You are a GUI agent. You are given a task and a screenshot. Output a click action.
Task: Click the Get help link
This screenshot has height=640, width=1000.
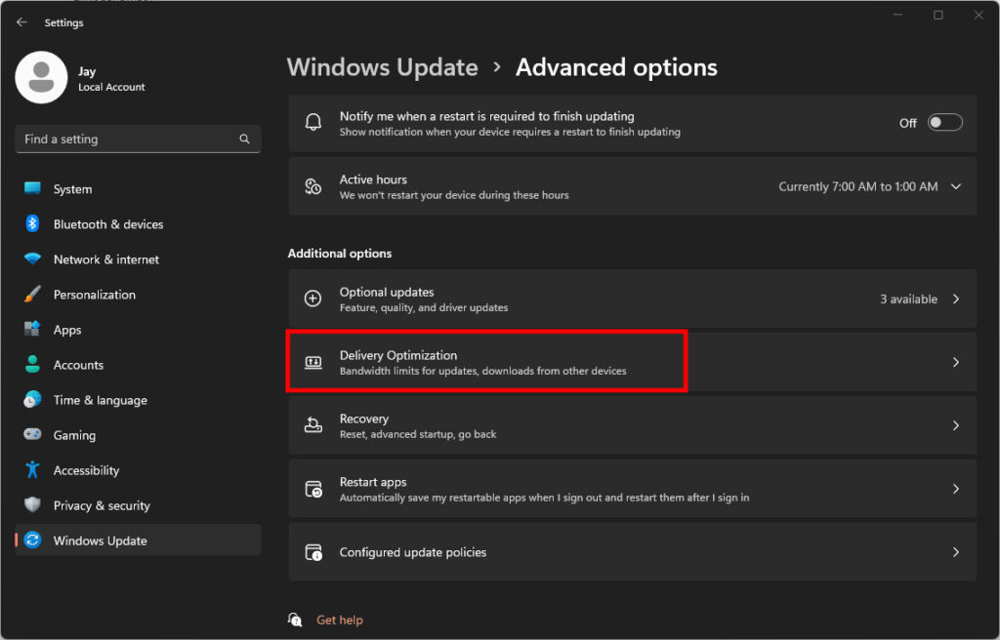click(x=339, y=619)
